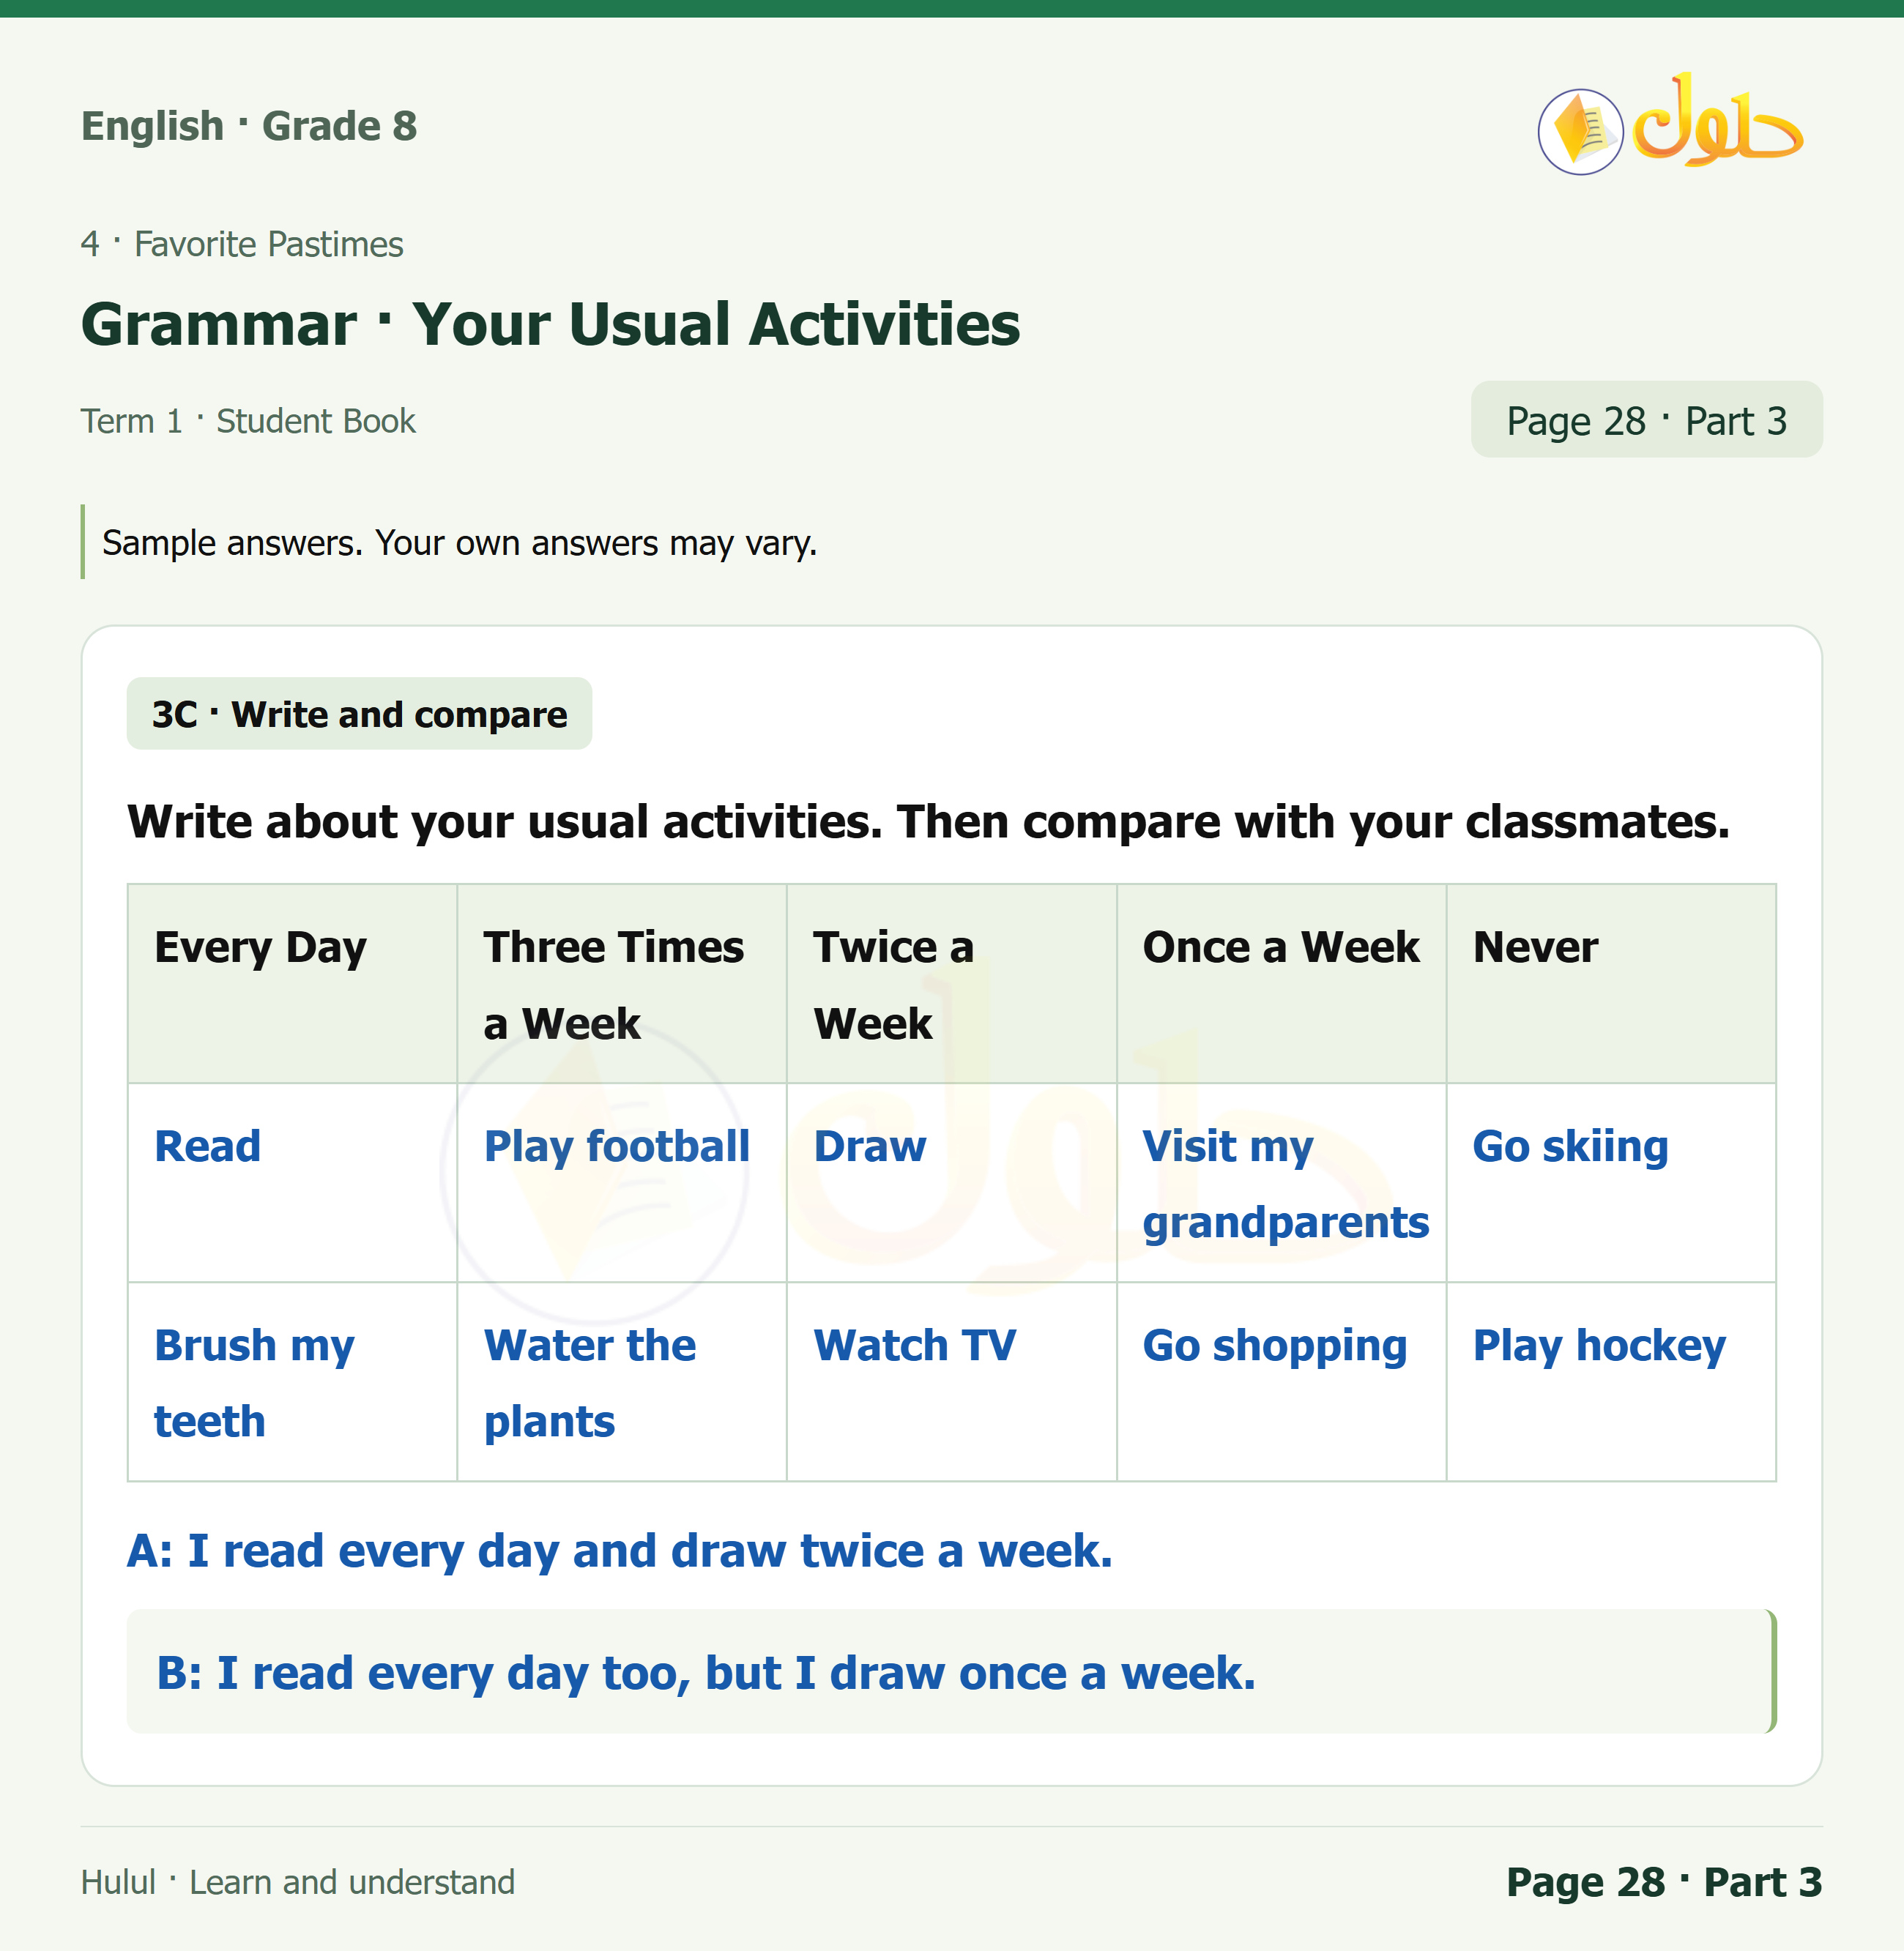Click the 'Grammar · Your Usual Activities' title
This screenshot has height=1951, width=1904.
(x=550, y=324)
